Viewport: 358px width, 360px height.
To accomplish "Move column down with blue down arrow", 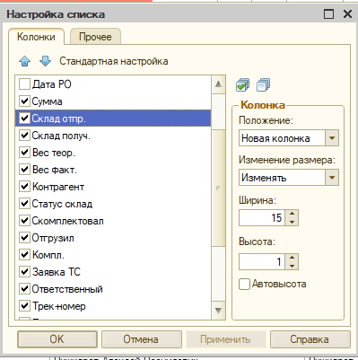I will click(45, 61).
